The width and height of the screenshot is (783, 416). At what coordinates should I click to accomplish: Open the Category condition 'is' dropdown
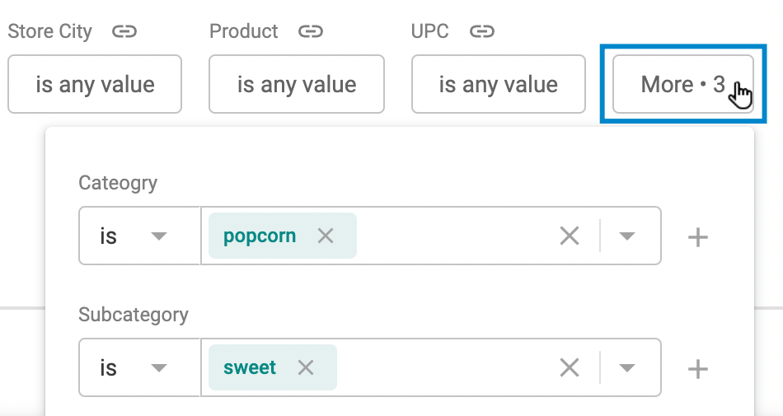[x=140, y=236]
